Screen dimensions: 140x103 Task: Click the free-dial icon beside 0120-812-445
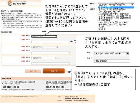tap(48, 87)
